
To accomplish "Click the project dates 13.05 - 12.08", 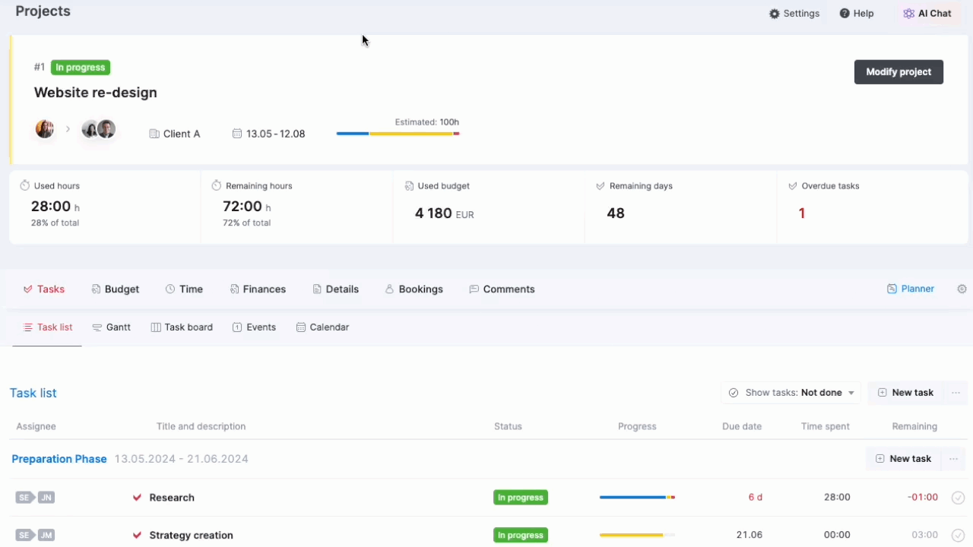I will (268, 134).
